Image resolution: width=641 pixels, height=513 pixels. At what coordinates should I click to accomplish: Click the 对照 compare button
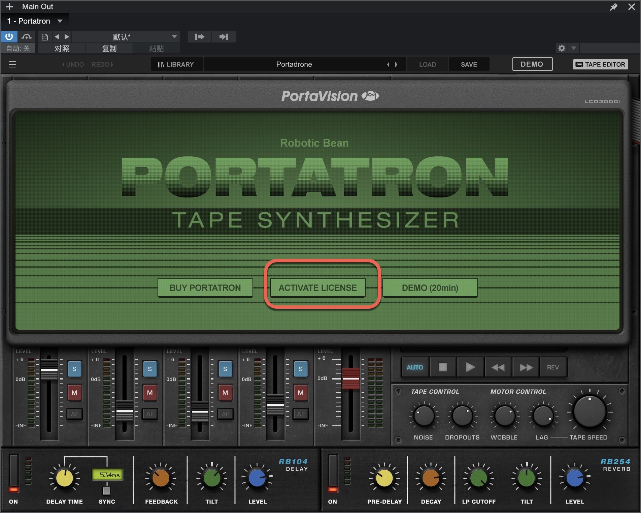[x=62, y=49]
